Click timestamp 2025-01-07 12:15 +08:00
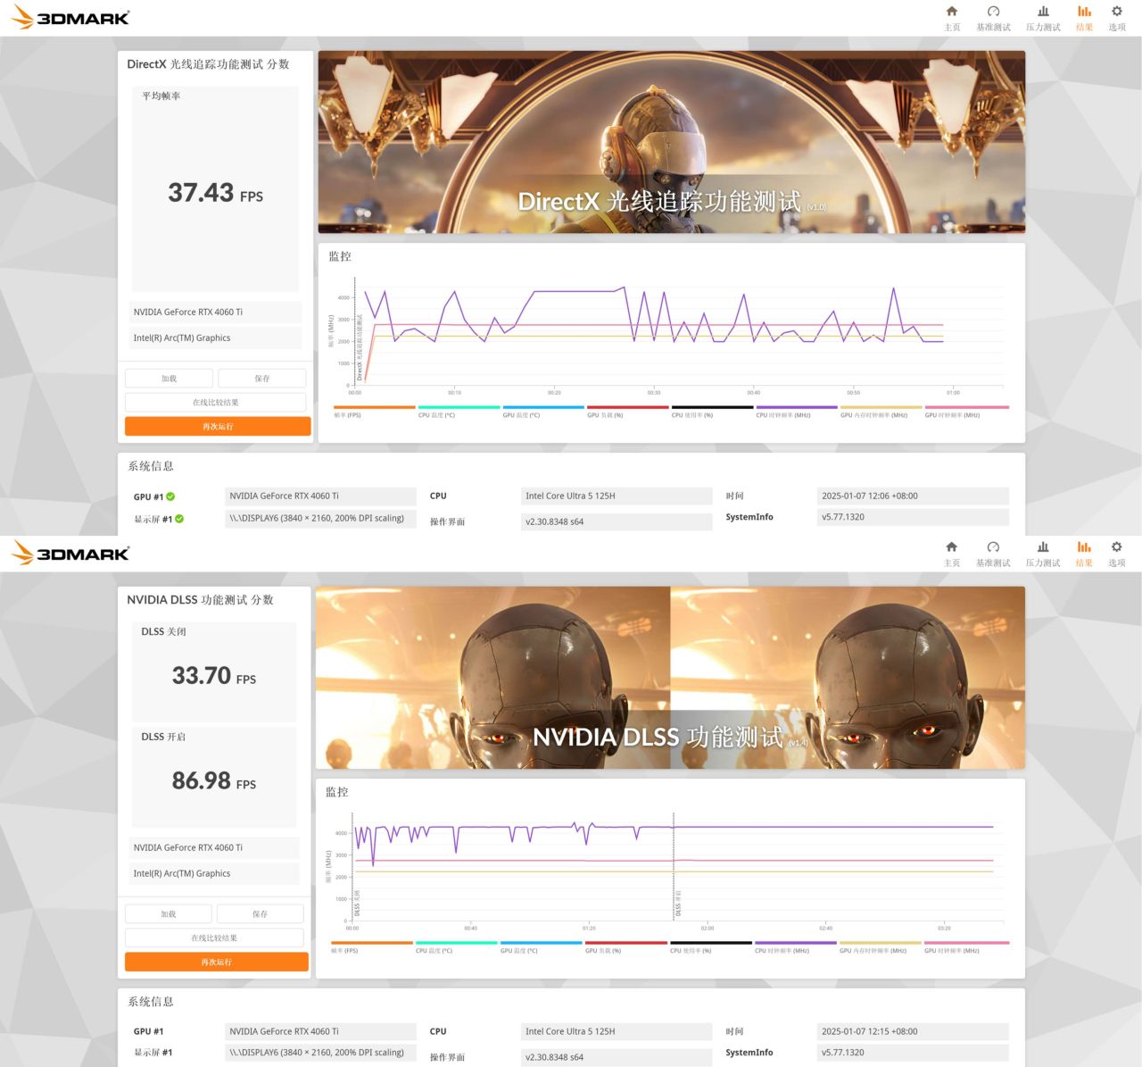Screen dimensions: 1142x1067 point(913,1032)
